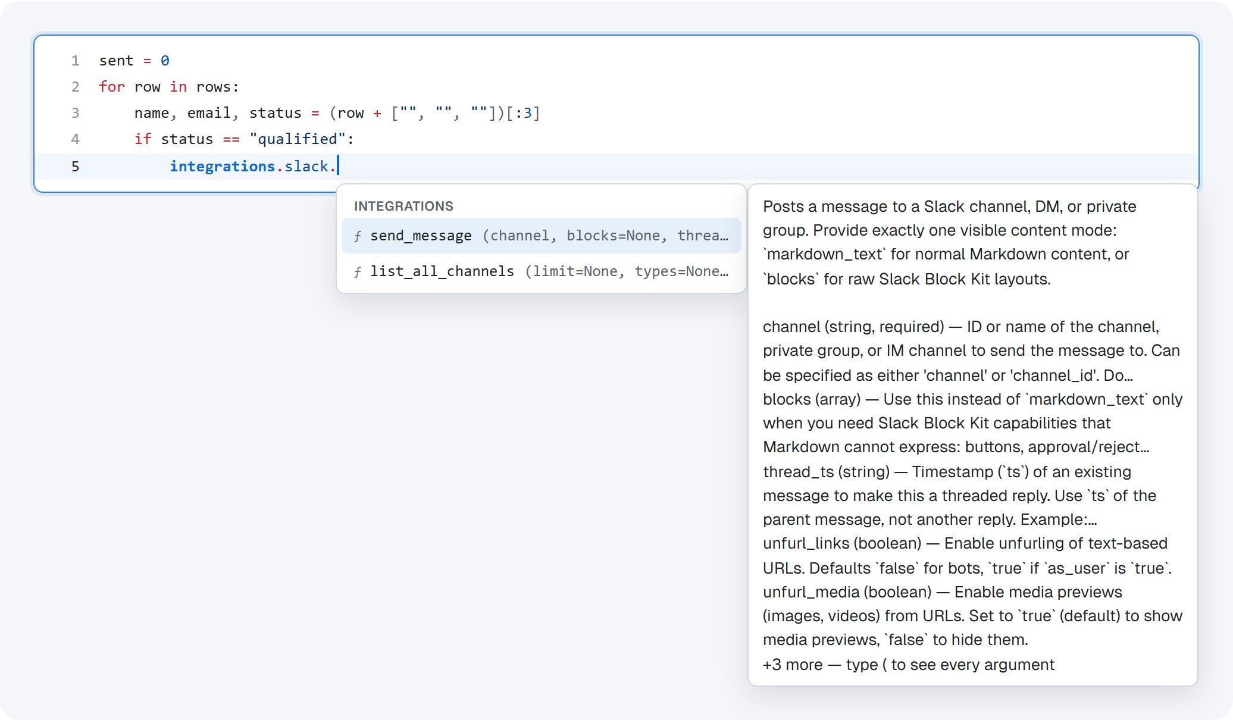Viewport: 1233px width, 720px height.
Task: Click the 'blocks (array)' parameter doc
Action: [972, 423]
